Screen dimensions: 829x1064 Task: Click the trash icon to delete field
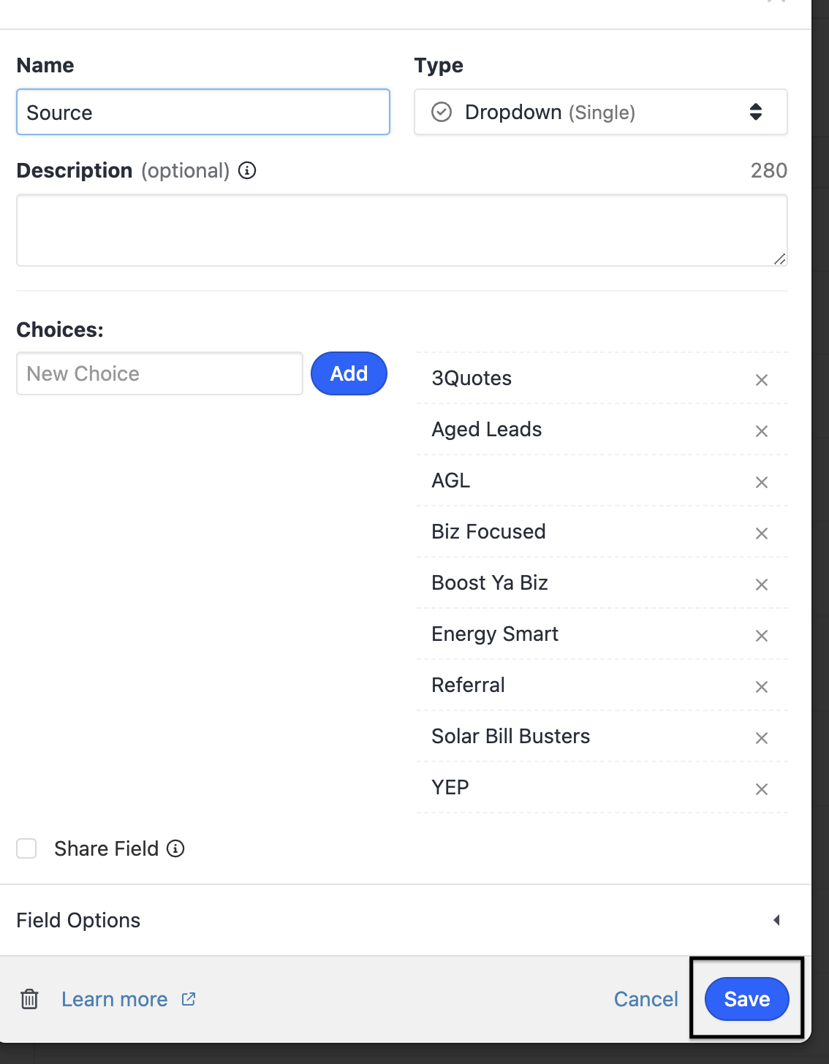(x=29, y=999)
